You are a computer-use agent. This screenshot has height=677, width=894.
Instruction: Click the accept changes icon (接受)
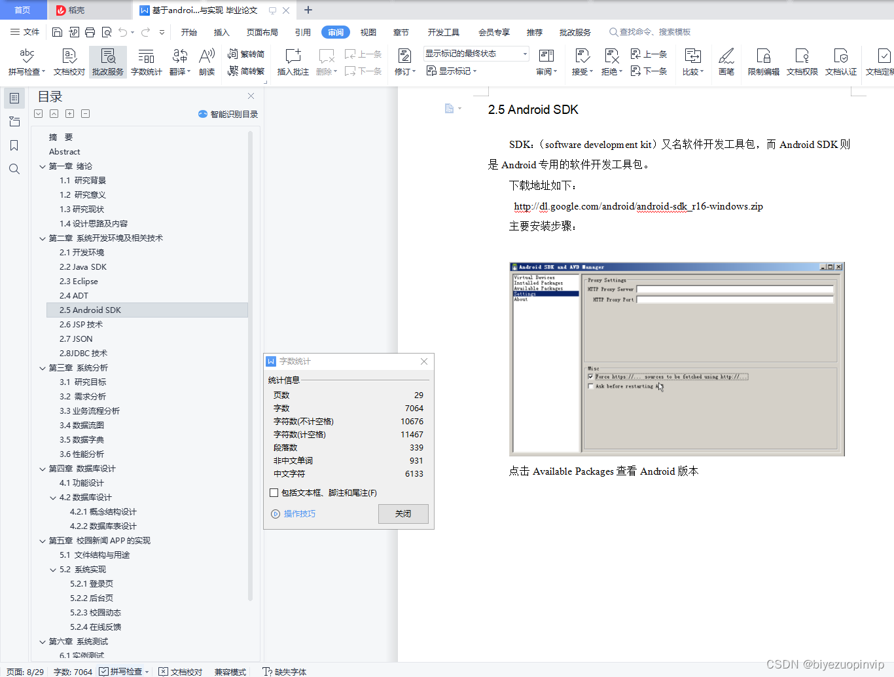tap(582, 62)
